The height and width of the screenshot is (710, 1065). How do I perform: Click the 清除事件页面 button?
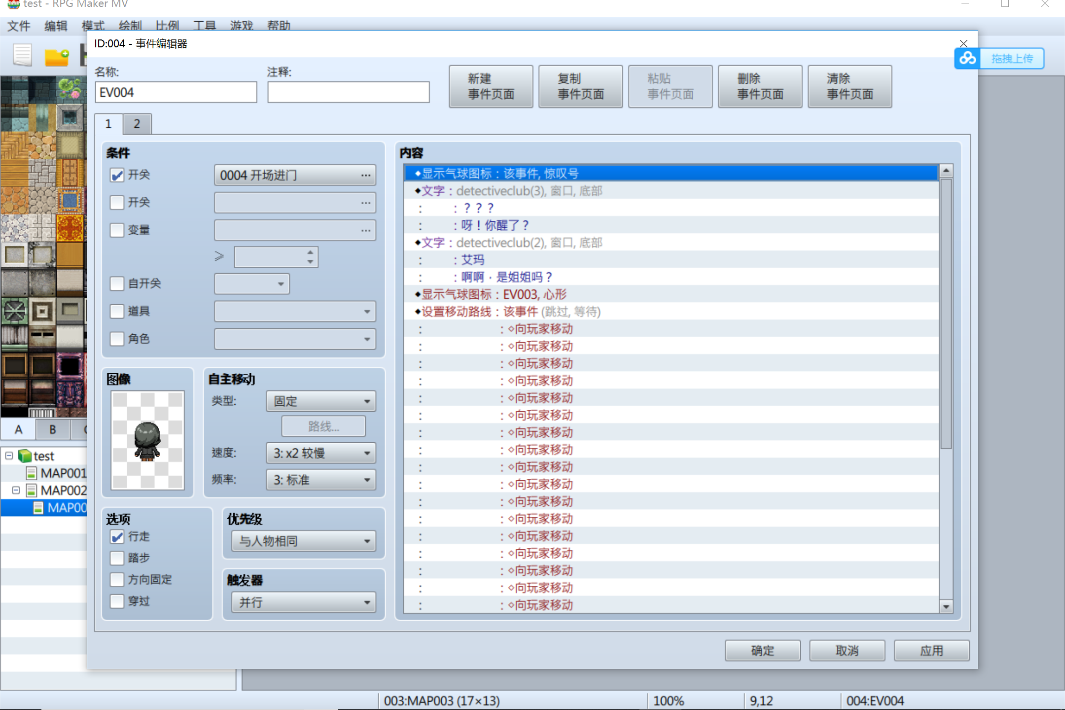point(850,86)
